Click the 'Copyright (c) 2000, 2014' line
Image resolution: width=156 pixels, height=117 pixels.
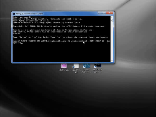click(59, 26)
